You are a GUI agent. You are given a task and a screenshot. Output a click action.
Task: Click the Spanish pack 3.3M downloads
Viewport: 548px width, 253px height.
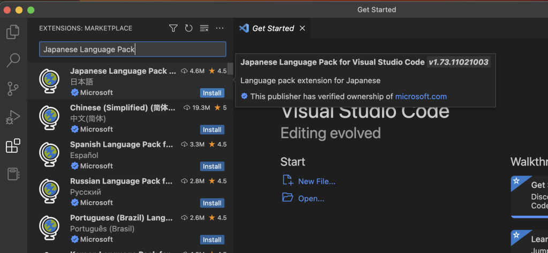(193, 144)
